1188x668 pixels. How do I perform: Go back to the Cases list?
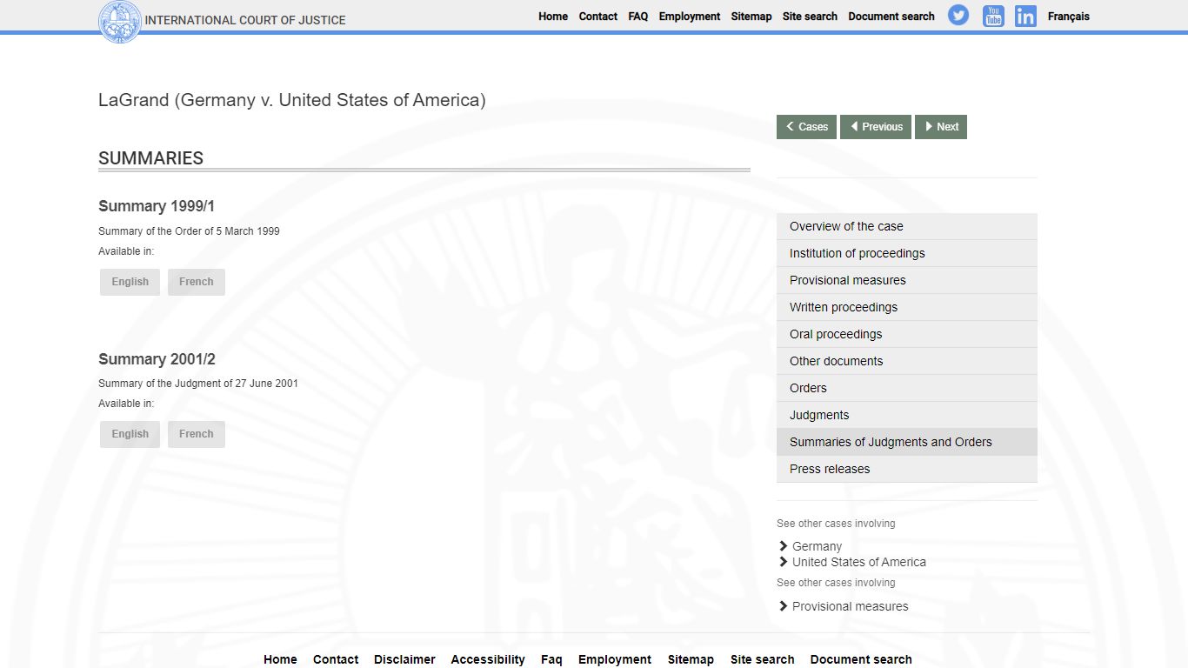(807, 127)
